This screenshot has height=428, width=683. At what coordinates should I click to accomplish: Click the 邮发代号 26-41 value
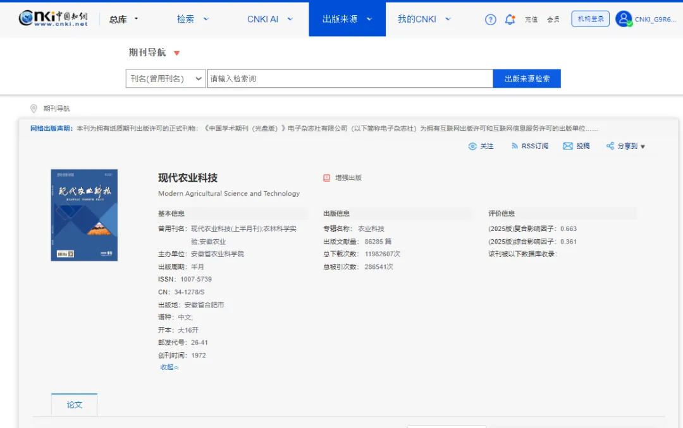pyautogui.click(x=199, y=343)
